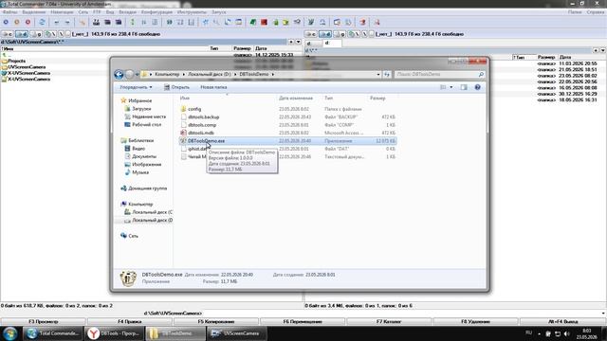Open the Документы library

point(144,156)
